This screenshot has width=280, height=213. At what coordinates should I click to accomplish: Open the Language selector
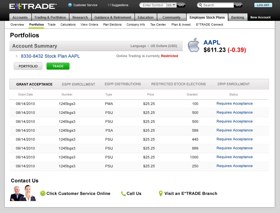point(138,46)
